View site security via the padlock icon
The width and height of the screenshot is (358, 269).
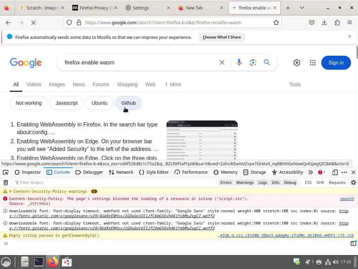click(79, 22)
